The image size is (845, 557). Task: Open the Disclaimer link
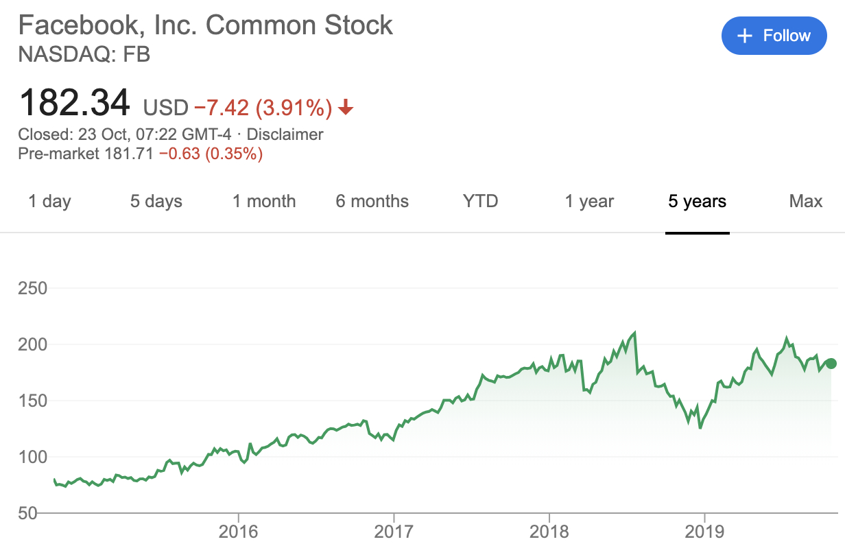[x=285, y=134]
